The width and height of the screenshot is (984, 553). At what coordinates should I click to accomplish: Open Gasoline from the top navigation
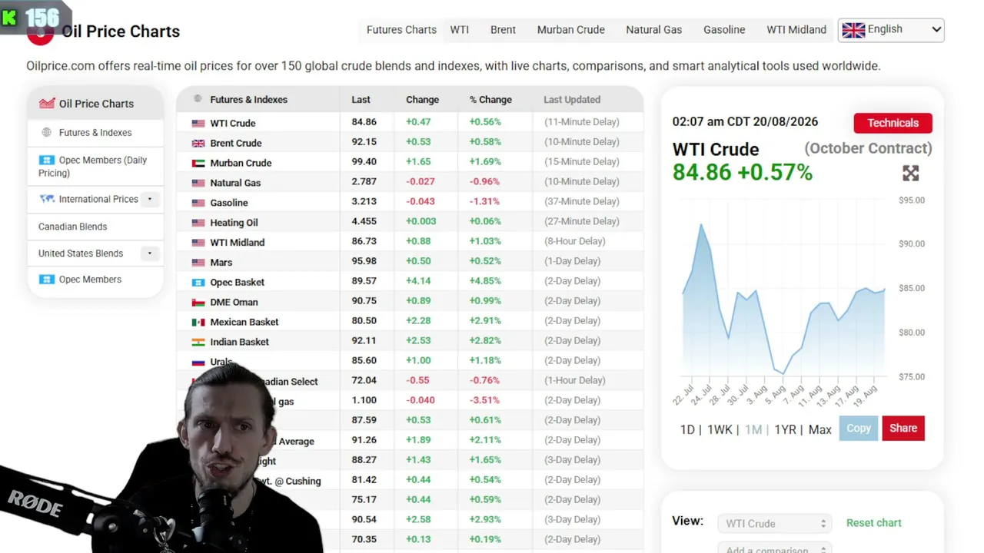click(724, 30)
